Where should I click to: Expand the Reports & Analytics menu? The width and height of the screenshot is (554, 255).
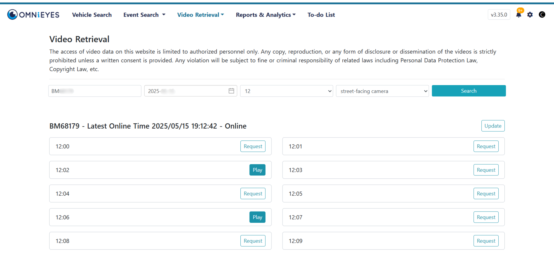click(x=266, y=15)
